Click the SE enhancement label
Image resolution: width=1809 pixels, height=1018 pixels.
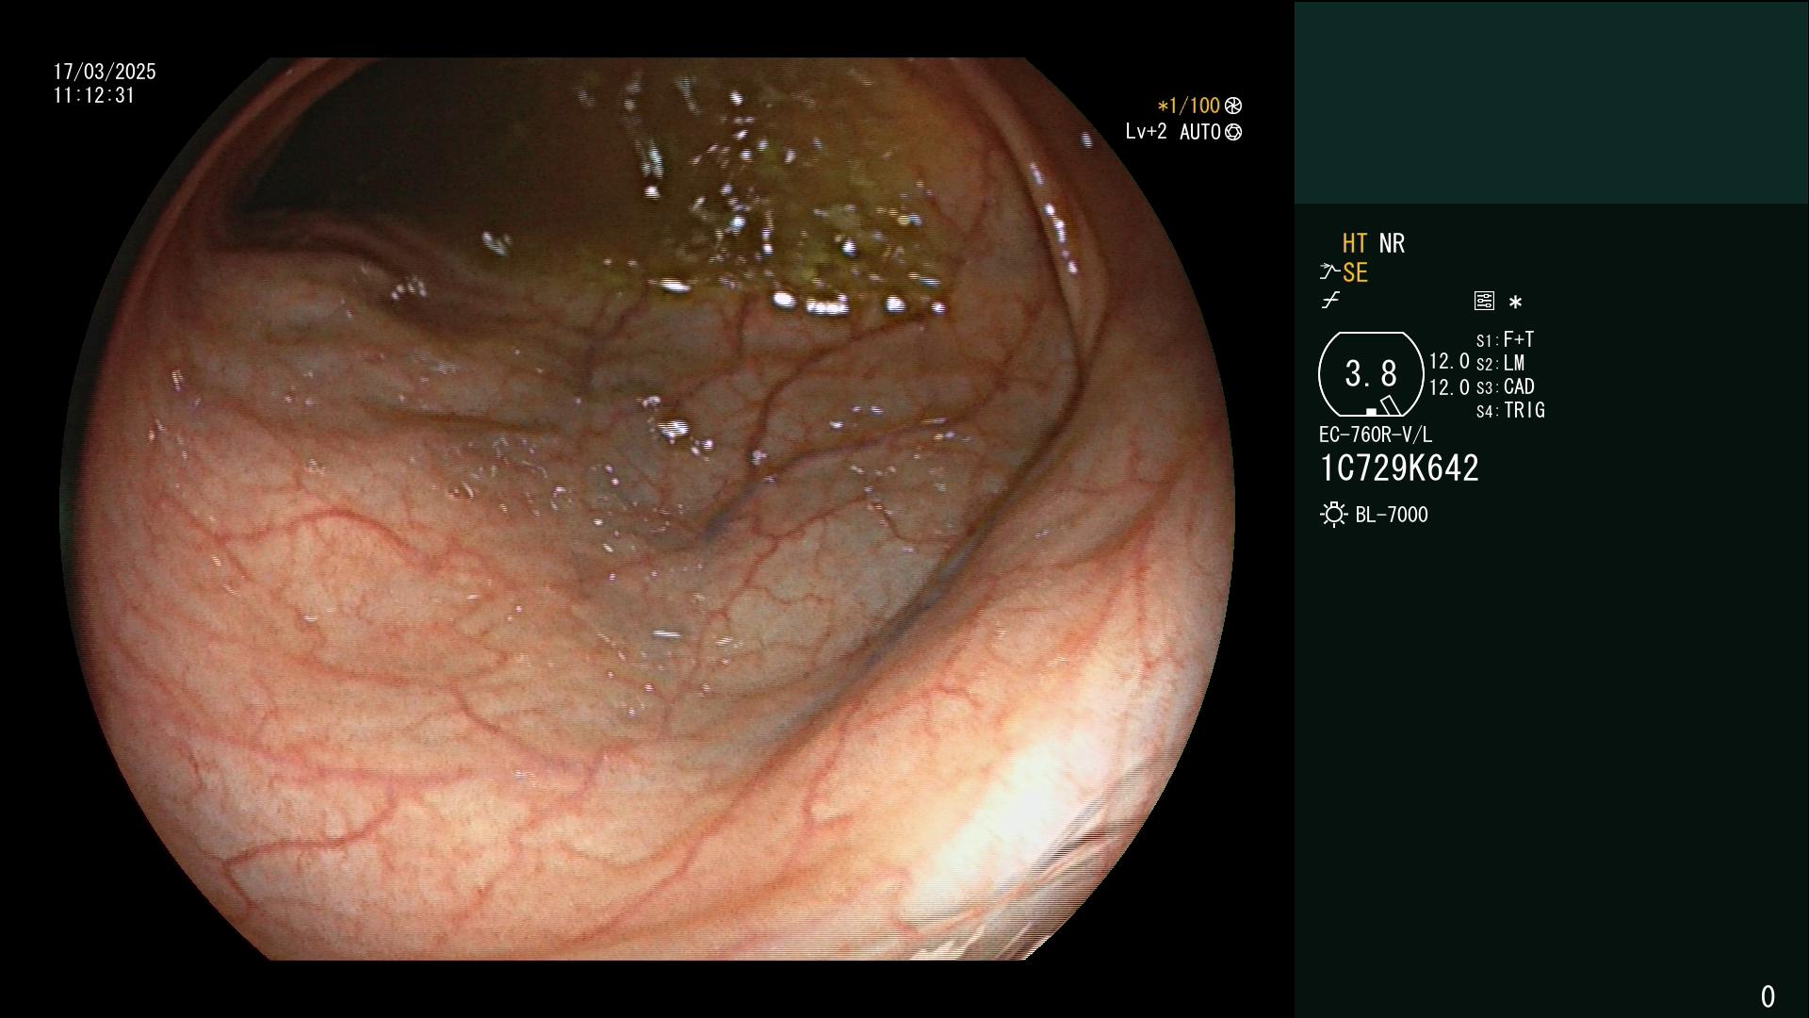coord(1355,272)
